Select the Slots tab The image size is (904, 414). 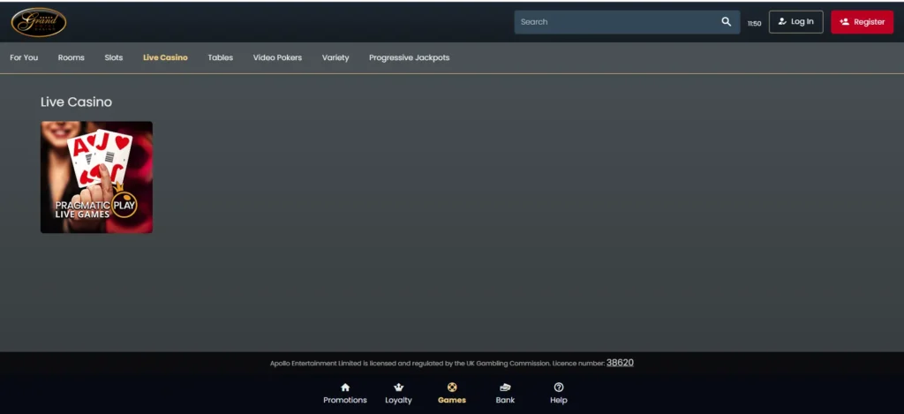tap(114, 57)
